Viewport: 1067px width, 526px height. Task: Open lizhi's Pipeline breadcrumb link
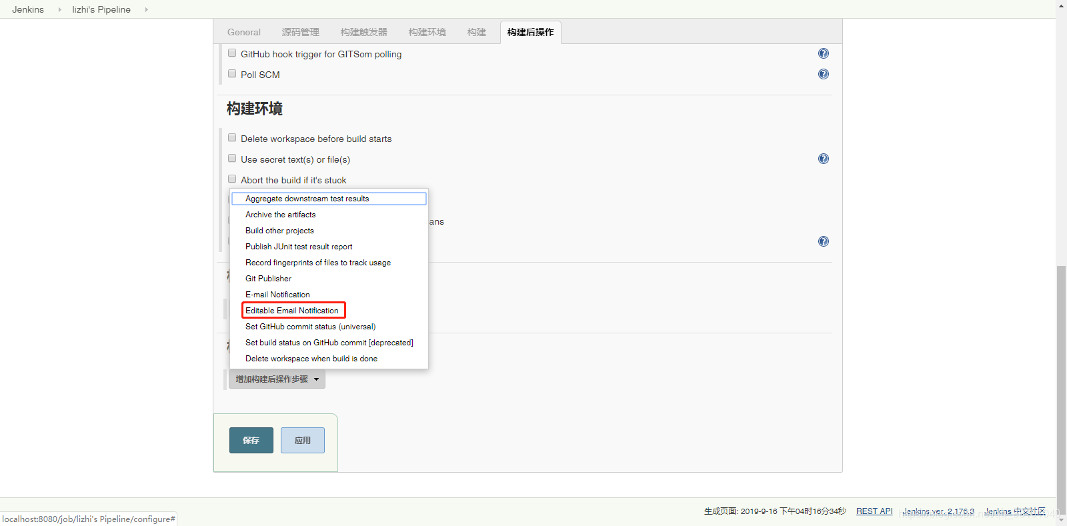tap(101, 9)
